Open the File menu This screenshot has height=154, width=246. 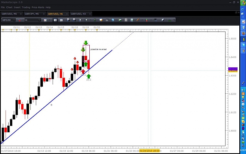pos(3,7)
